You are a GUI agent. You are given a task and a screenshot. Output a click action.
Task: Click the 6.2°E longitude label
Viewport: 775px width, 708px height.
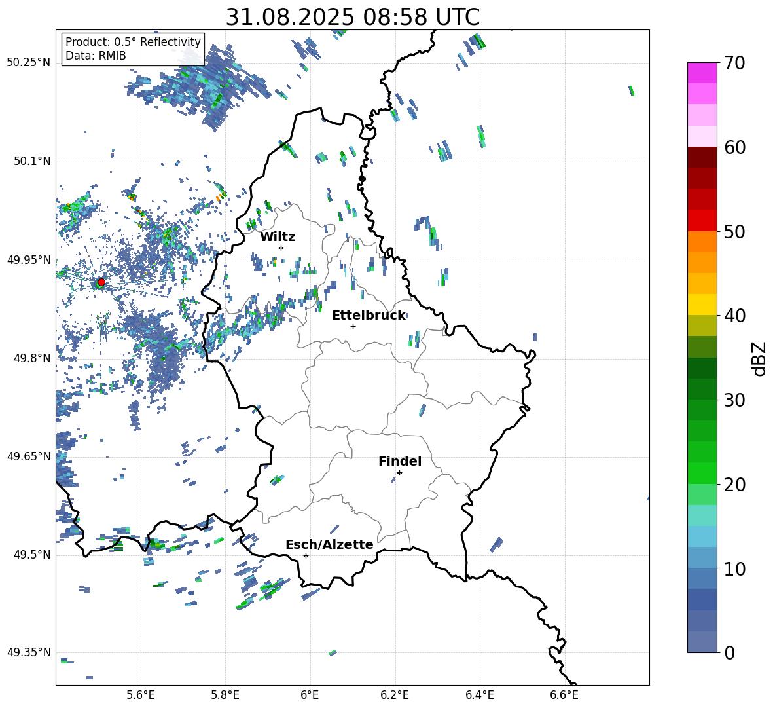(395, 695)
